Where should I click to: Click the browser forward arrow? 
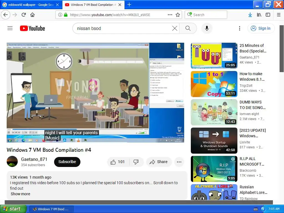pyautogui.click(x=15, y=15)
